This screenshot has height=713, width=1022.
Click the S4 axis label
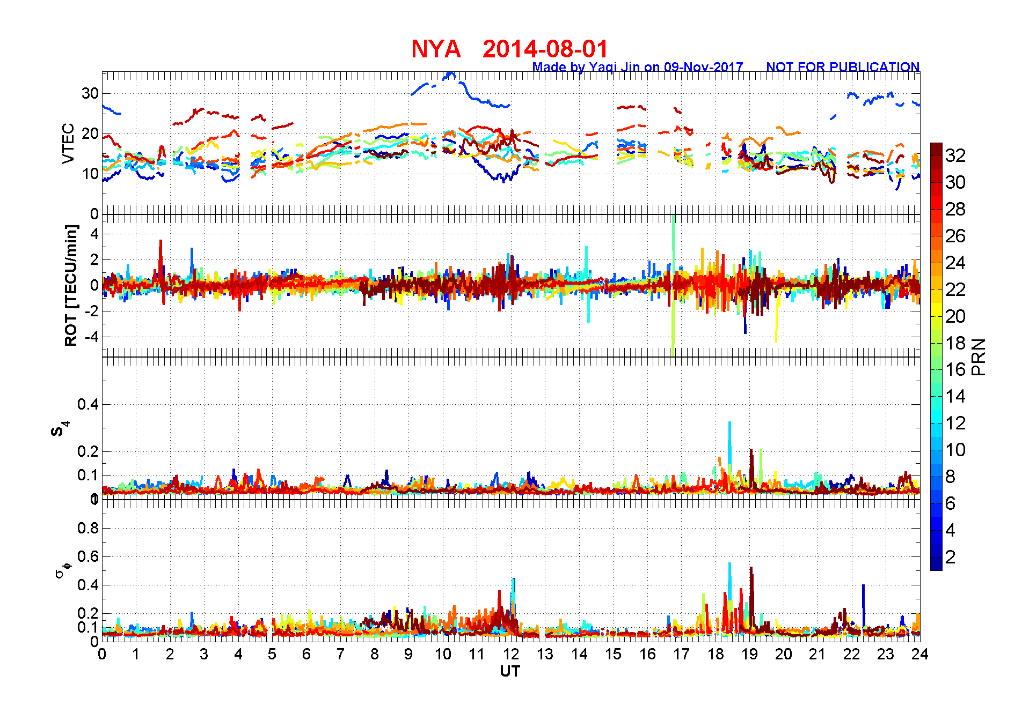pyautogui.click(x=60, y=429)
